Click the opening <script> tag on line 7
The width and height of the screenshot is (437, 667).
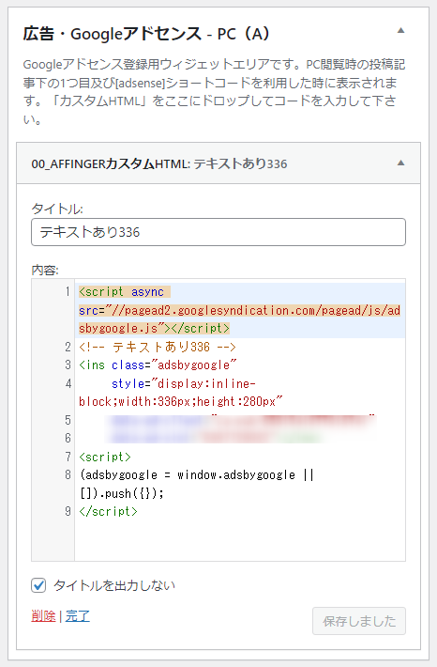105,457
